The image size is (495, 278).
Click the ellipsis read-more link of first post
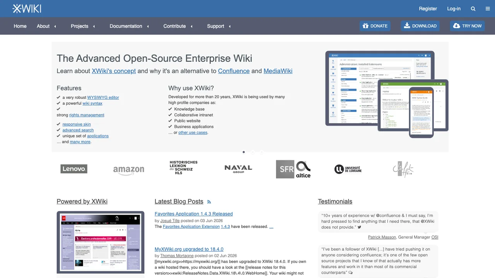point(271,227)
